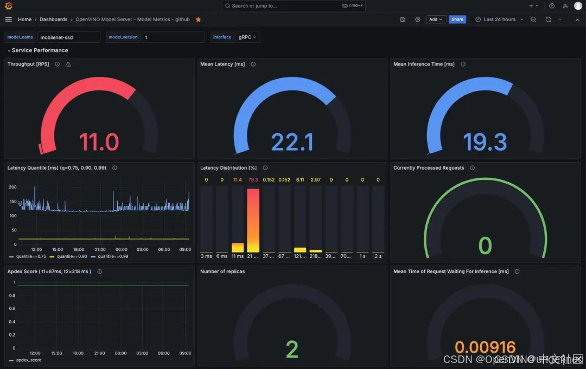
Task: Open the help icon
Action: point(552,5)
